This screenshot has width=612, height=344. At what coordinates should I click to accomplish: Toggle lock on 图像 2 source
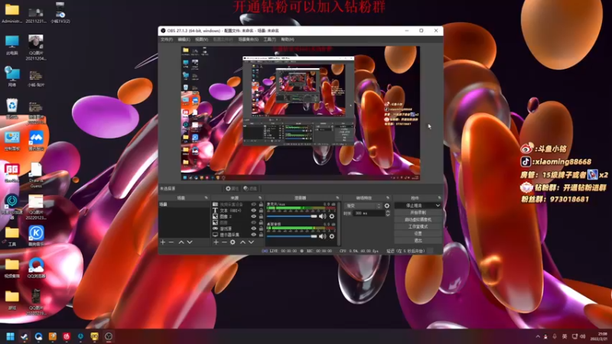tap(261, 216)
